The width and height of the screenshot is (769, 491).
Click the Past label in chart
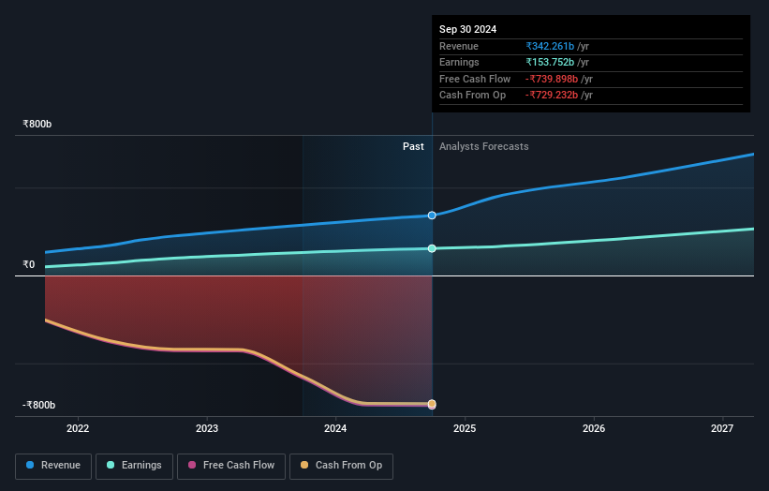click(413, 147)
